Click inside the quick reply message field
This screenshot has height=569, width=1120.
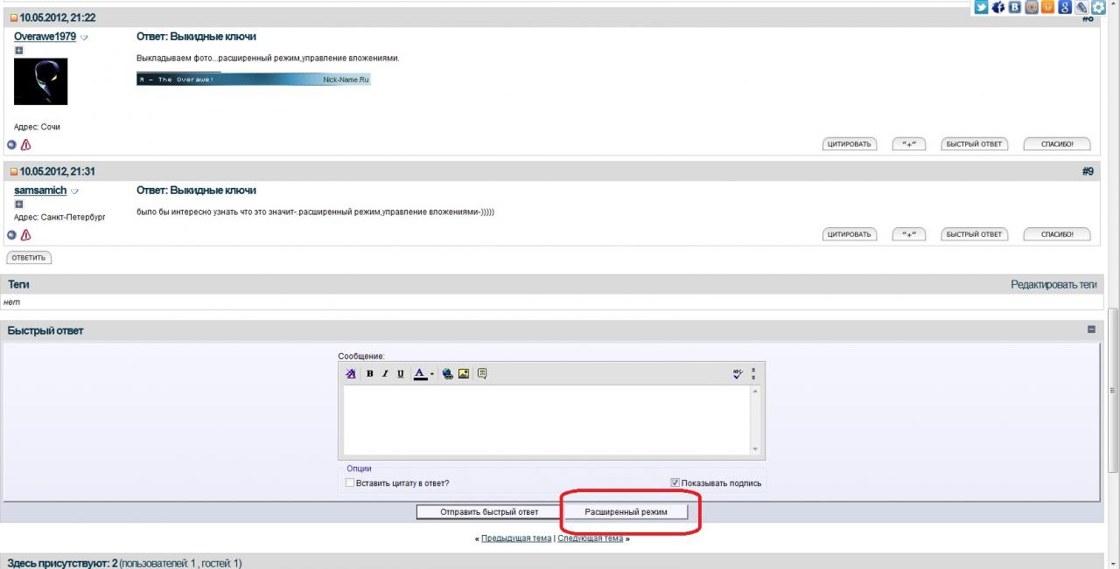point(547,420)
